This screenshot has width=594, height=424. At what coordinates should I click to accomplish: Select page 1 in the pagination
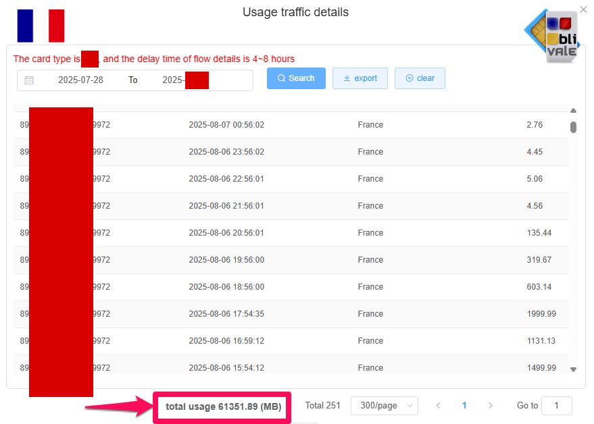pos(464,405)
